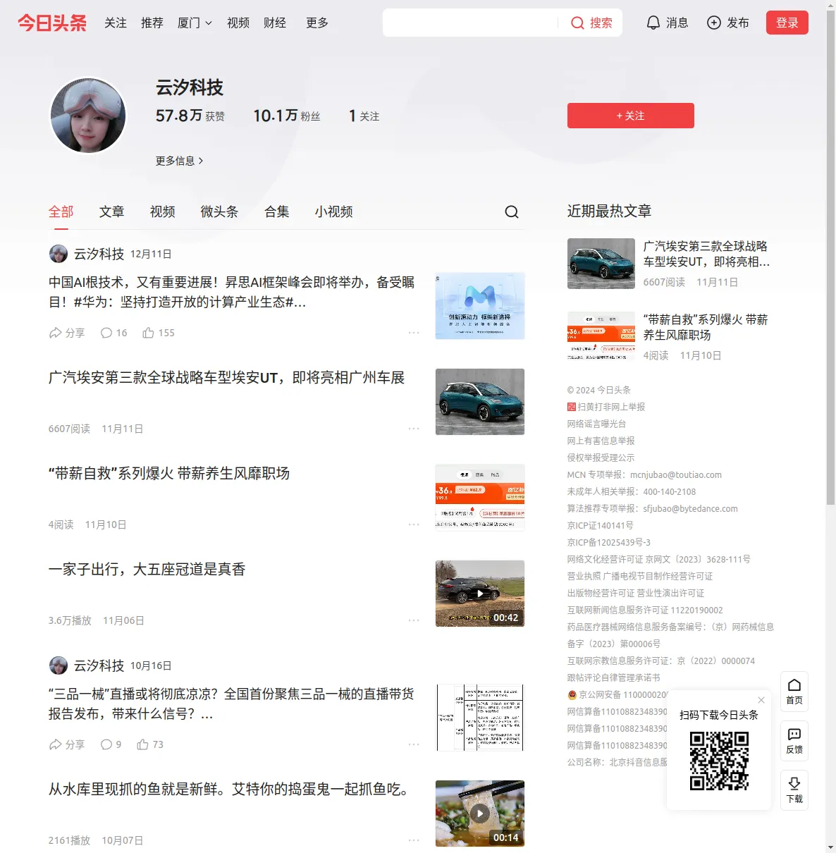Click the 今日头条 logo
This screenshot has height=853, width=836.
52,23
